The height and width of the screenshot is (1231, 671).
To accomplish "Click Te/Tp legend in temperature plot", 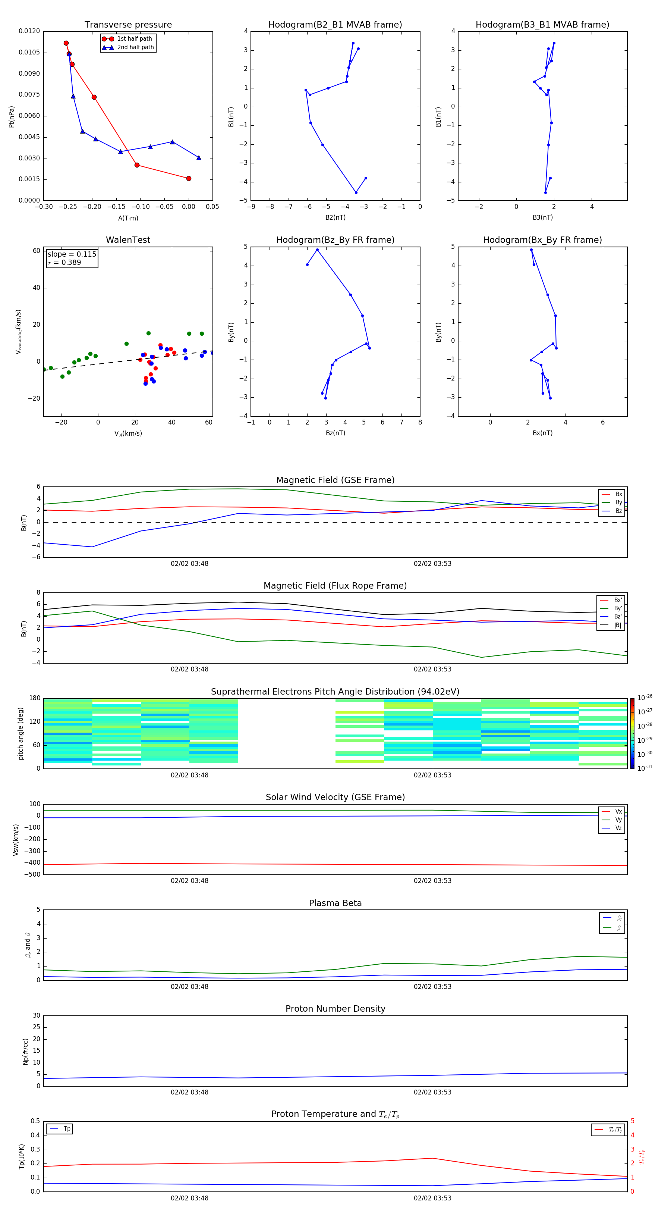I will tap(608, 1130).
